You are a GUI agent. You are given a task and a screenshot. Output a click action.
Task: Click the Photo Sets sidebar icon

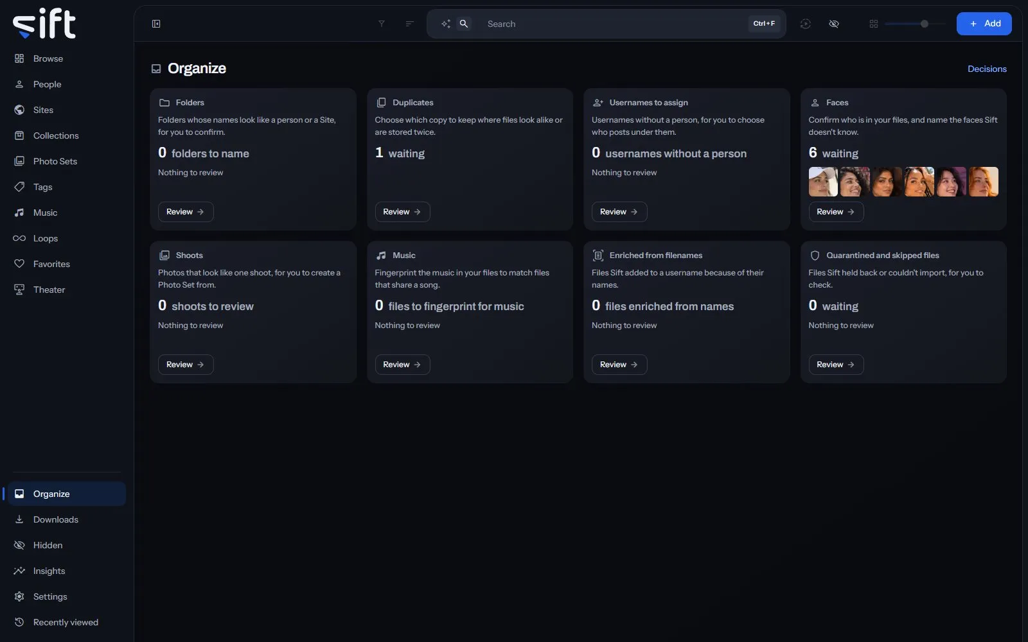[x=19, y=161]
